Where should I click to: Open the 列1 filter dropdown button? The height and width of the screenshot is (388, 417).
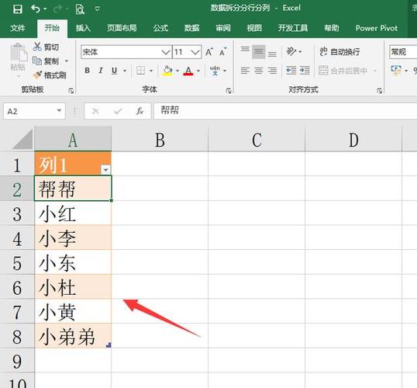(x=105, y=170)
